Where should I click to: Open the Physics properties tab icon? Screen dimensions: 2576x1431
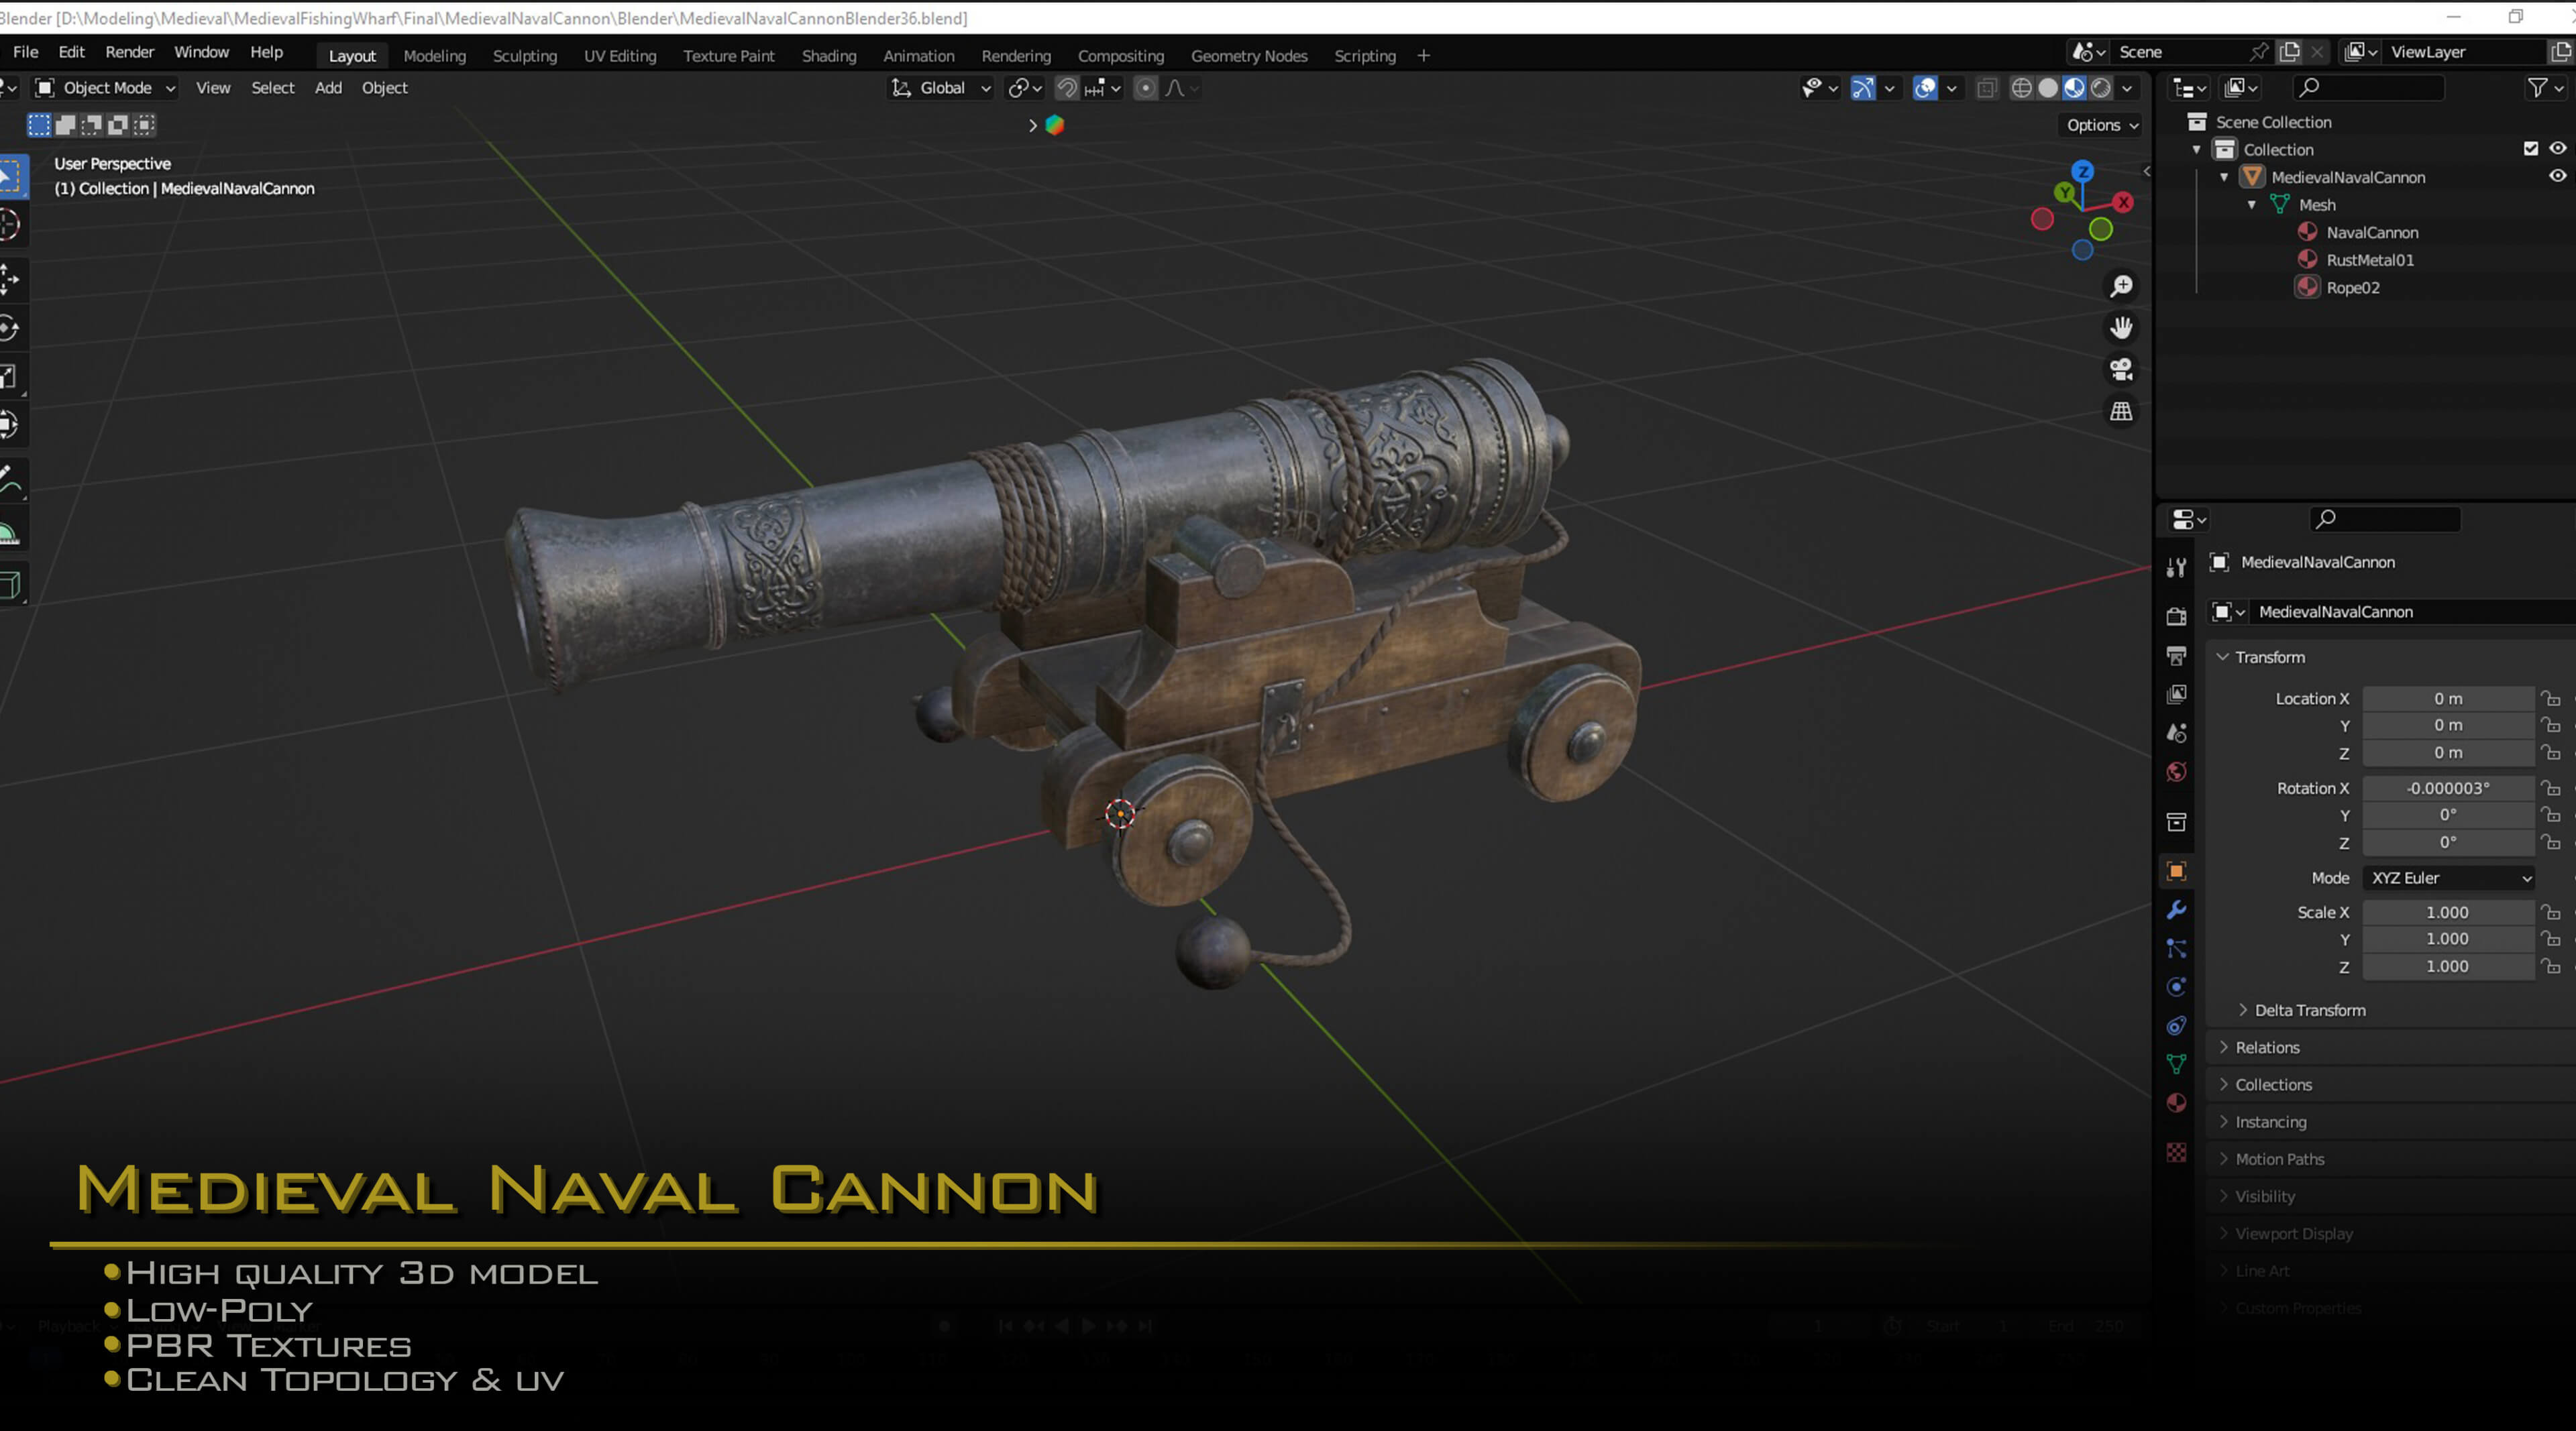pyautogui.click(x=2176, y=987)
